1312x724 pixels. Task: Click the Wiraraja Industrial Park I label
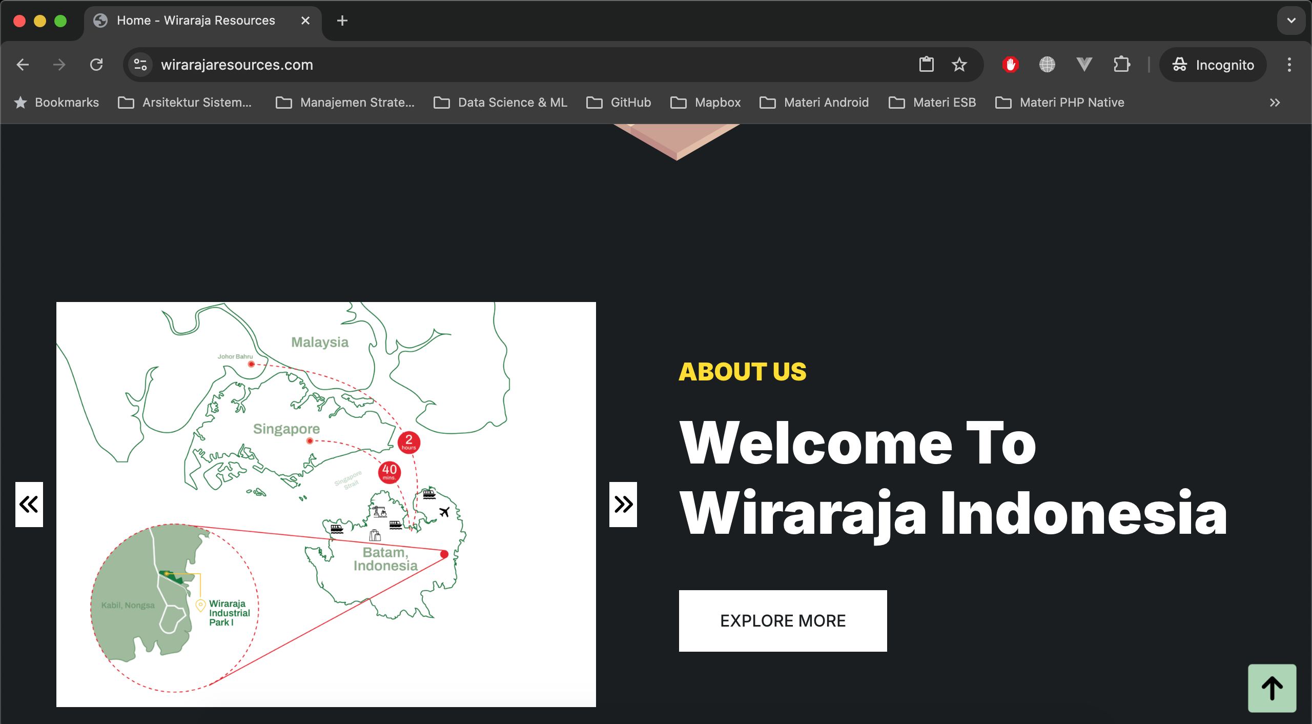tap(229, 613)
